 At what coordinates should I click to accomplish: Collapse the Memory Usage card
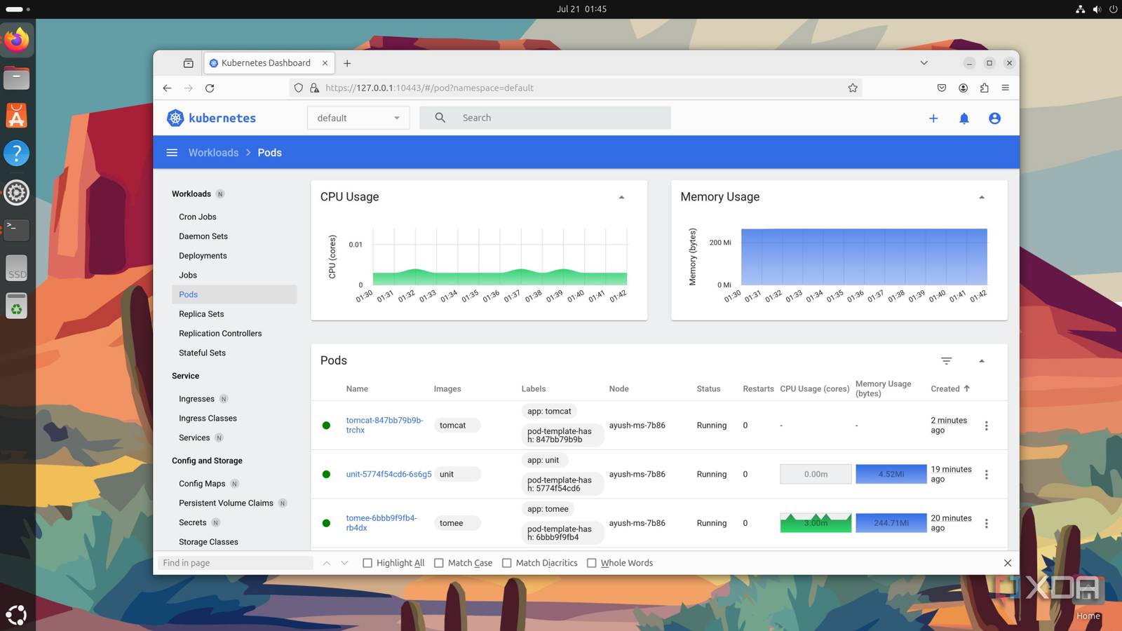coord(982,198)
